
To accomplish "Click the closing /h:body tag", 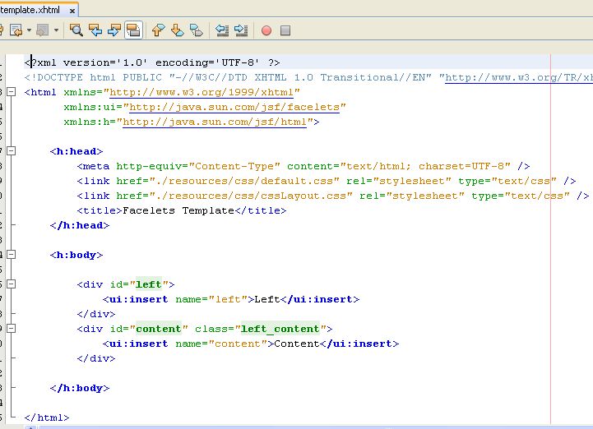I will point(80,388).
